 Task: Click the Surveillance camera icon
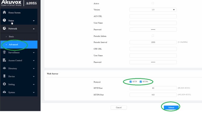[5, 52]
